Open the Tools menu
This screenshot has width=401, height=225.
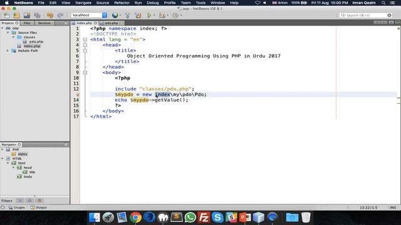(200, 2)
